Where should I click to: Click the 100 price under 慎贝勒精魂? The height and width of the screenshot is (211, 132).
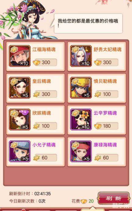[x=106, y=94]
